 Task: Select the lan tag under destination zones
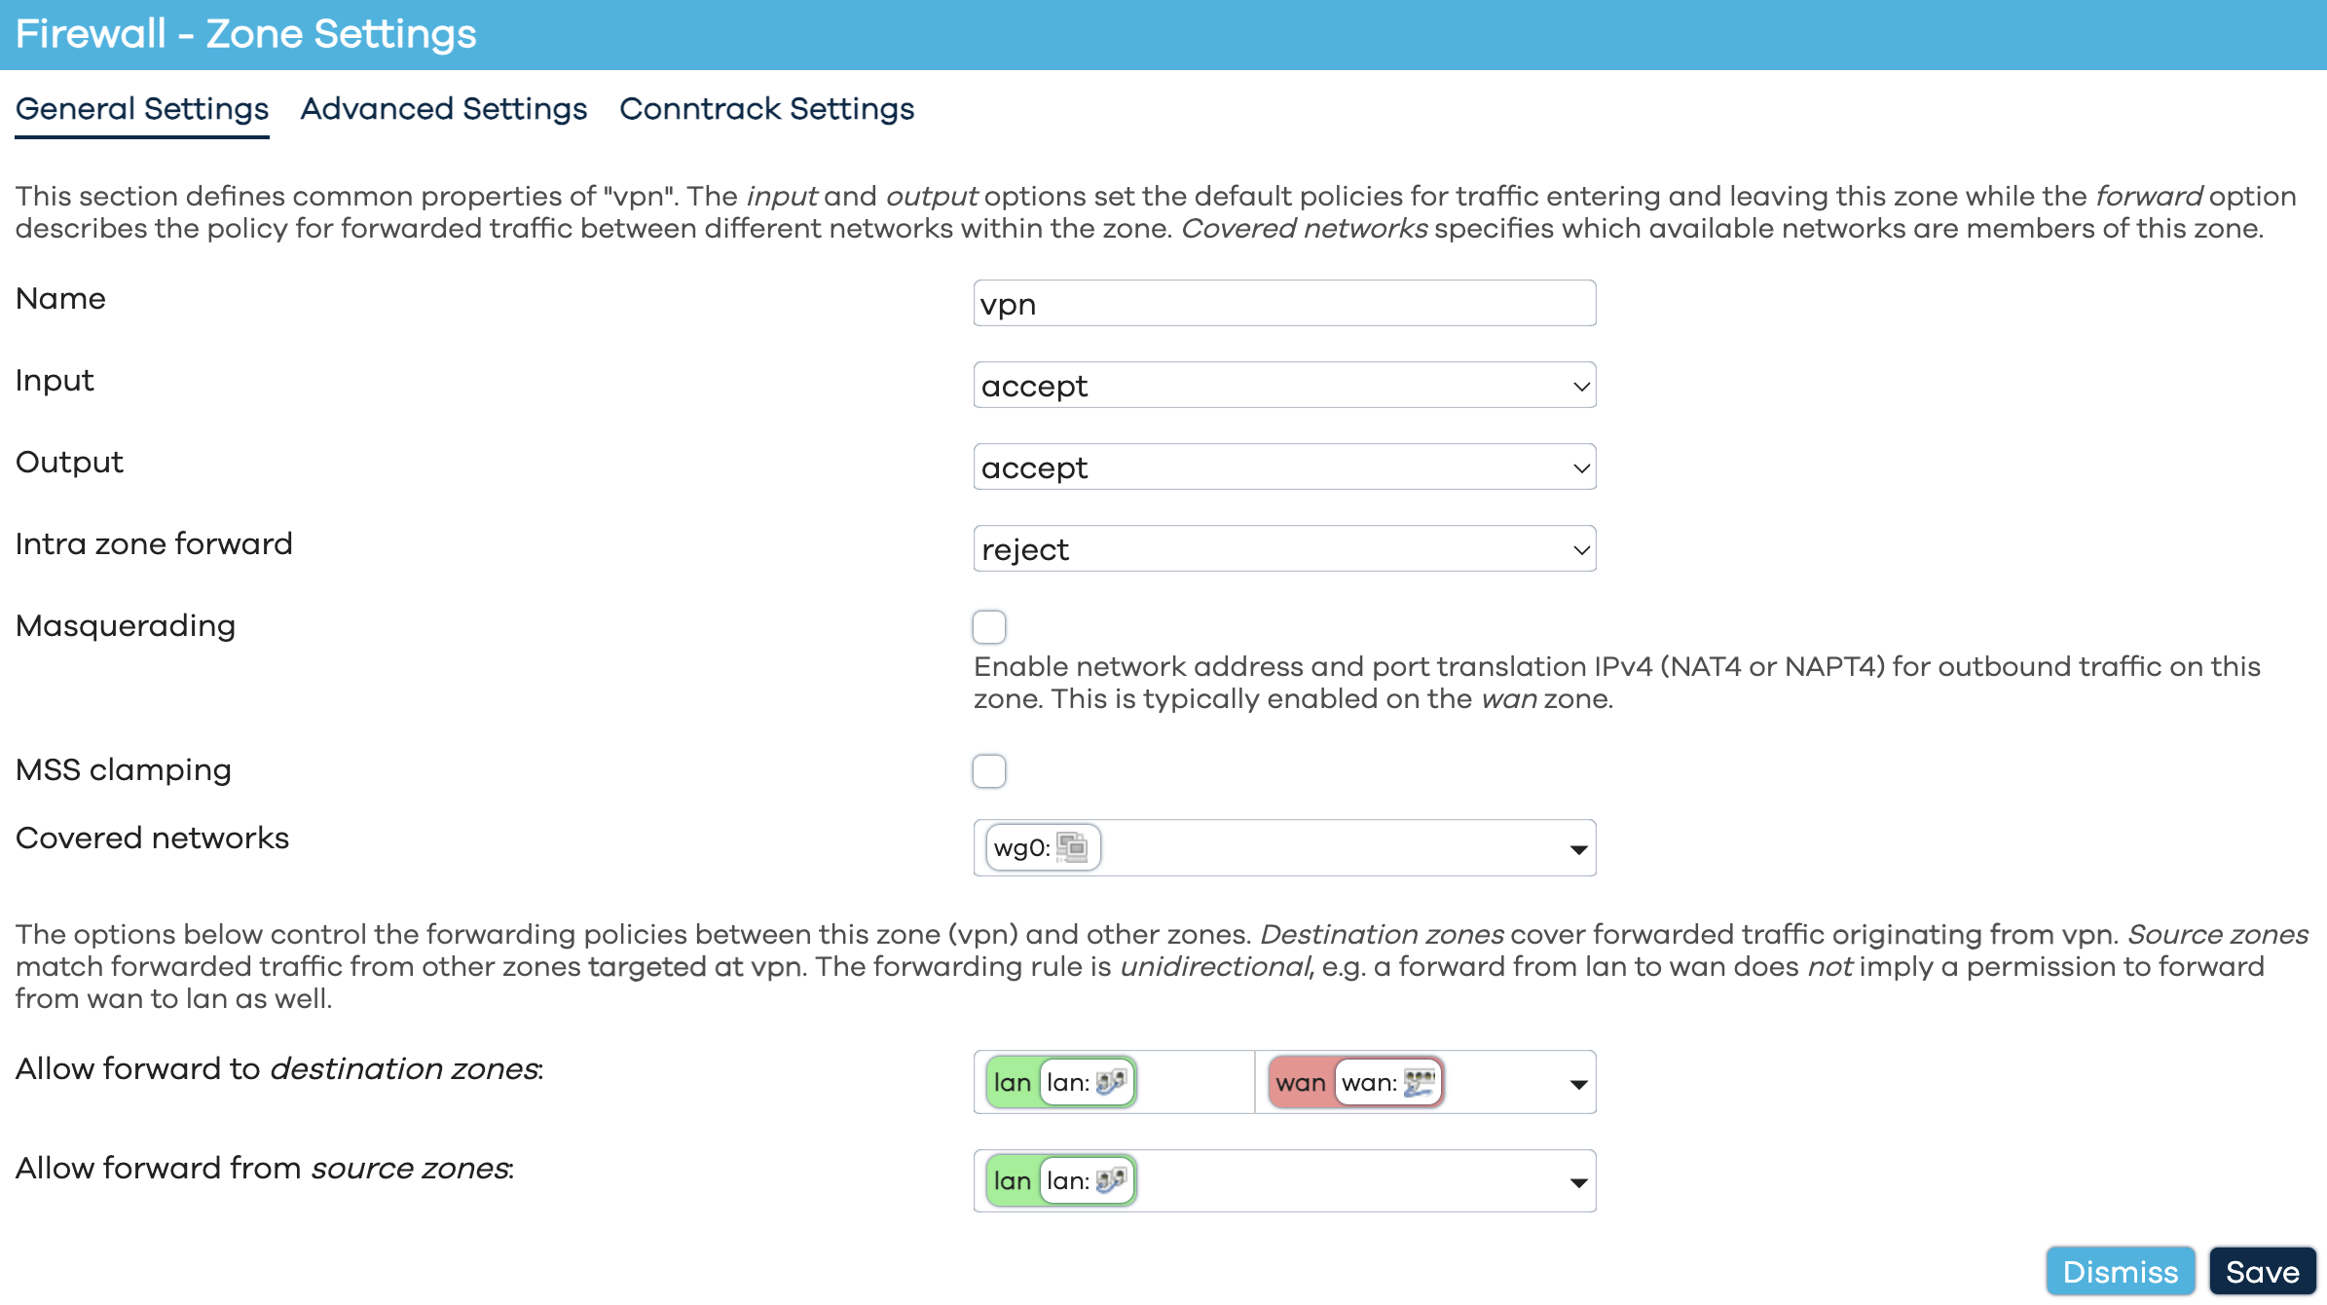1013,1081
